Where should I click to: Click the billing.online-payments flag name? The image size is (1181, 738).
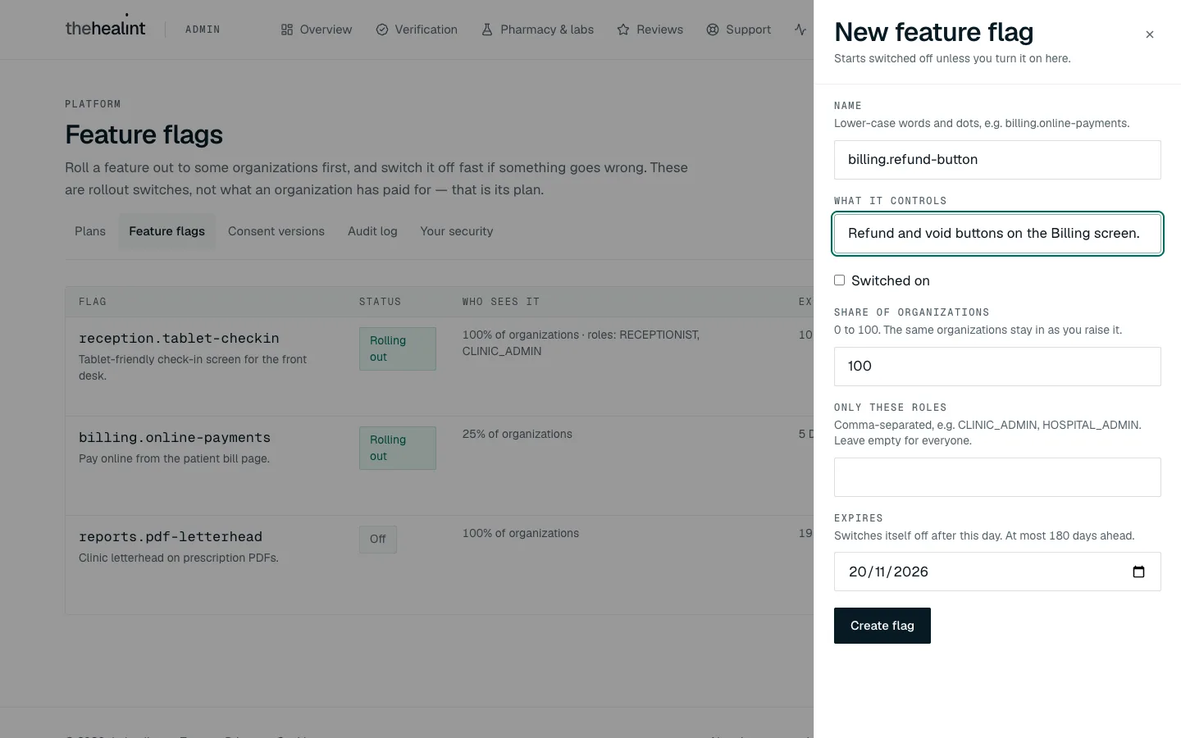175,437
